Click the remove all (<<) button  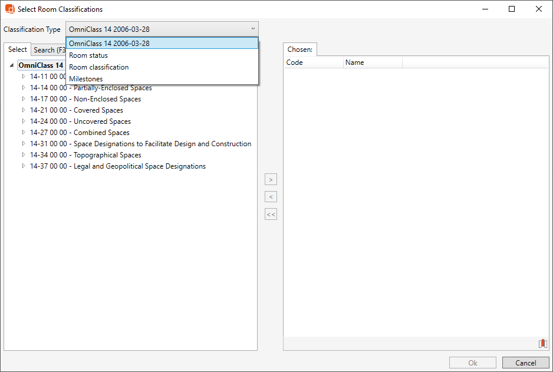click(271, 215)
